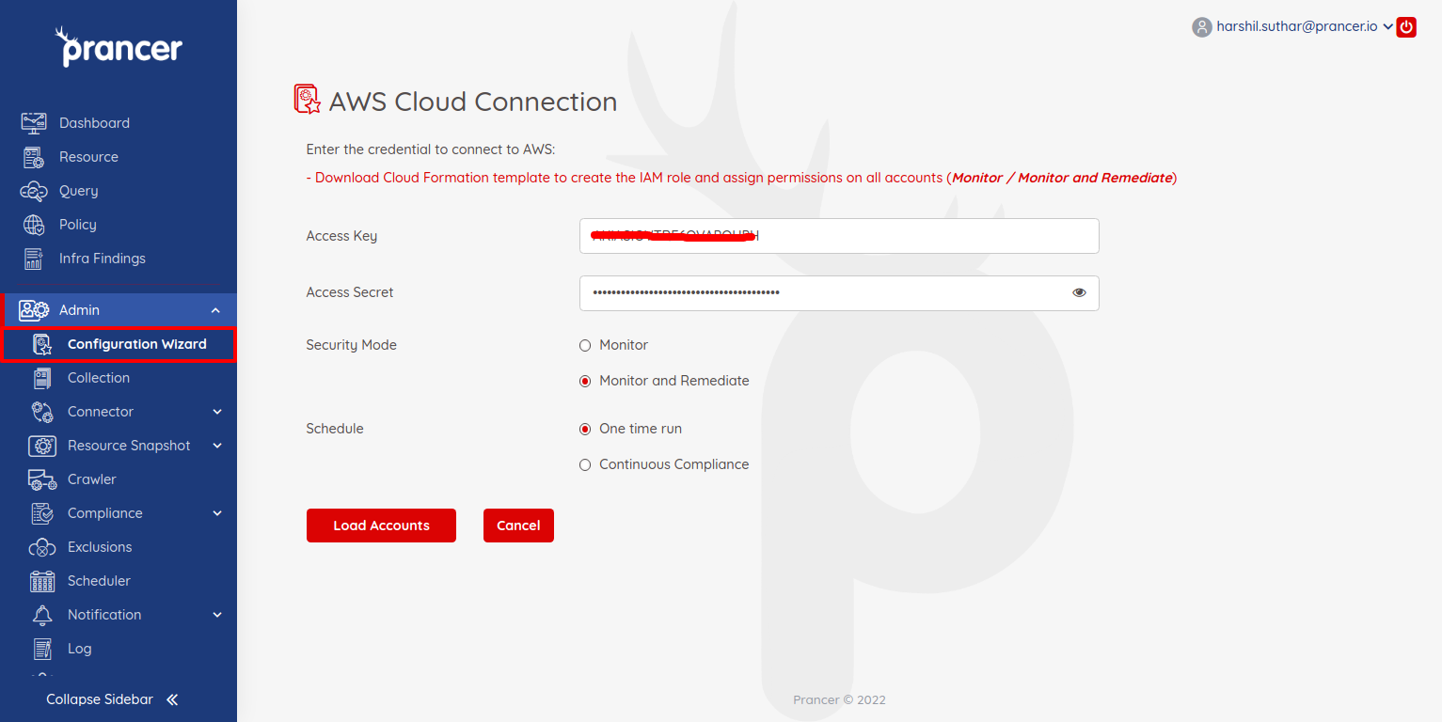Expand the Notification submenu chevron

(217, 615)
